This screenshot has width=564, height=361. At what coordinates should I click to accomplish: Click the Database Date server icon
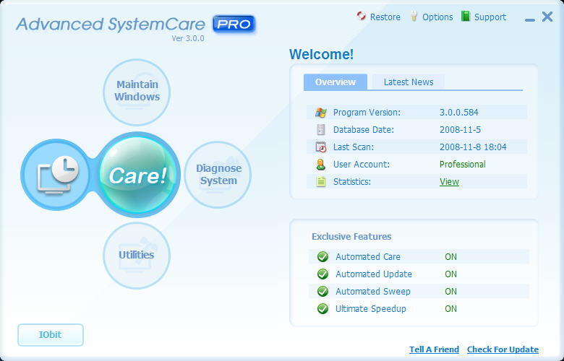320,130
